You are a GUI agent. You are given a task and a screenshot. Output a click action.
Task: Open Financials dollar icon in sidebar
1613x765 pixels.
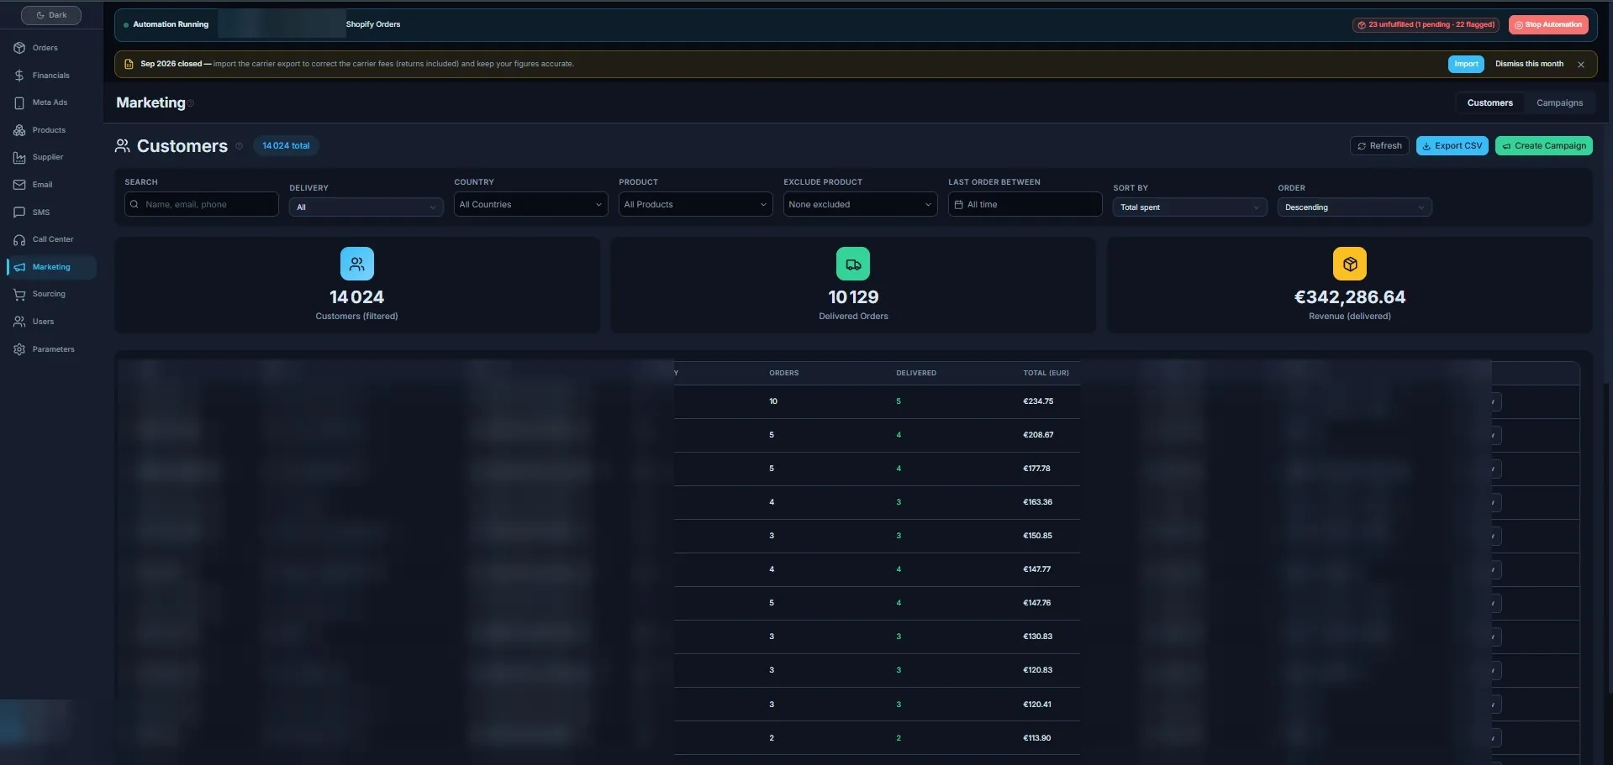(19, 76)
